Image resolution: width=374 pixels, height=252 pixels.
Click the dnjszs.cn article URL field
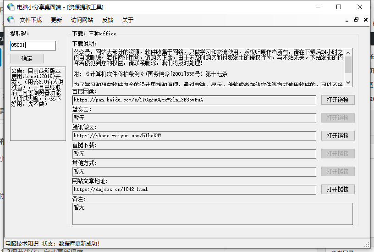tap(194, 190)
